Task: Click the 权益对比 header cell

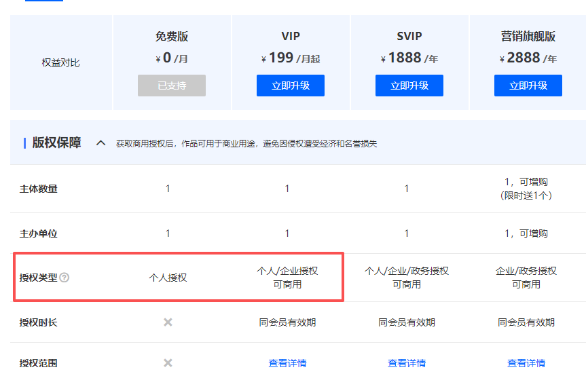Action: pos(61,62)
